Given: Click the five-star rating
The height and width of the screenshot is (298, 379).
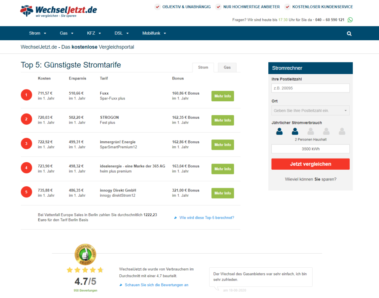Looking at the screenshot, I should 85,270.
